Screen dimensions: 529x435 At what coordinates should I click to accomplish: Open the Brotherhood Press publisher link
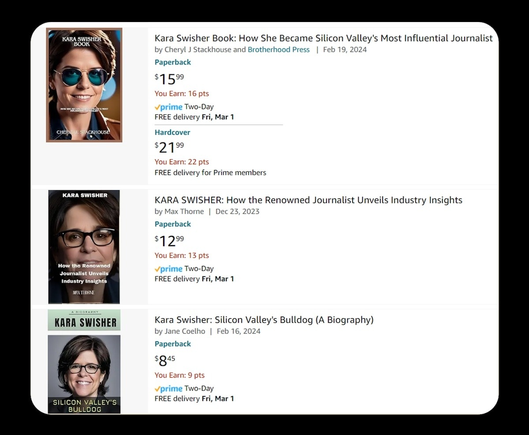(x=279, y=49)
